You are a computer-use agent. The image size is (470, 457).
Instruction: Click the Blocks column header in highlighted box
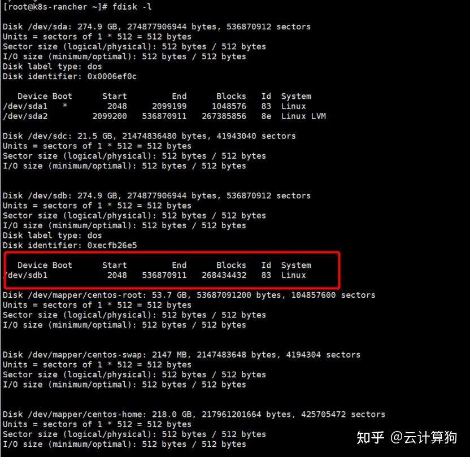coord(231,265)
